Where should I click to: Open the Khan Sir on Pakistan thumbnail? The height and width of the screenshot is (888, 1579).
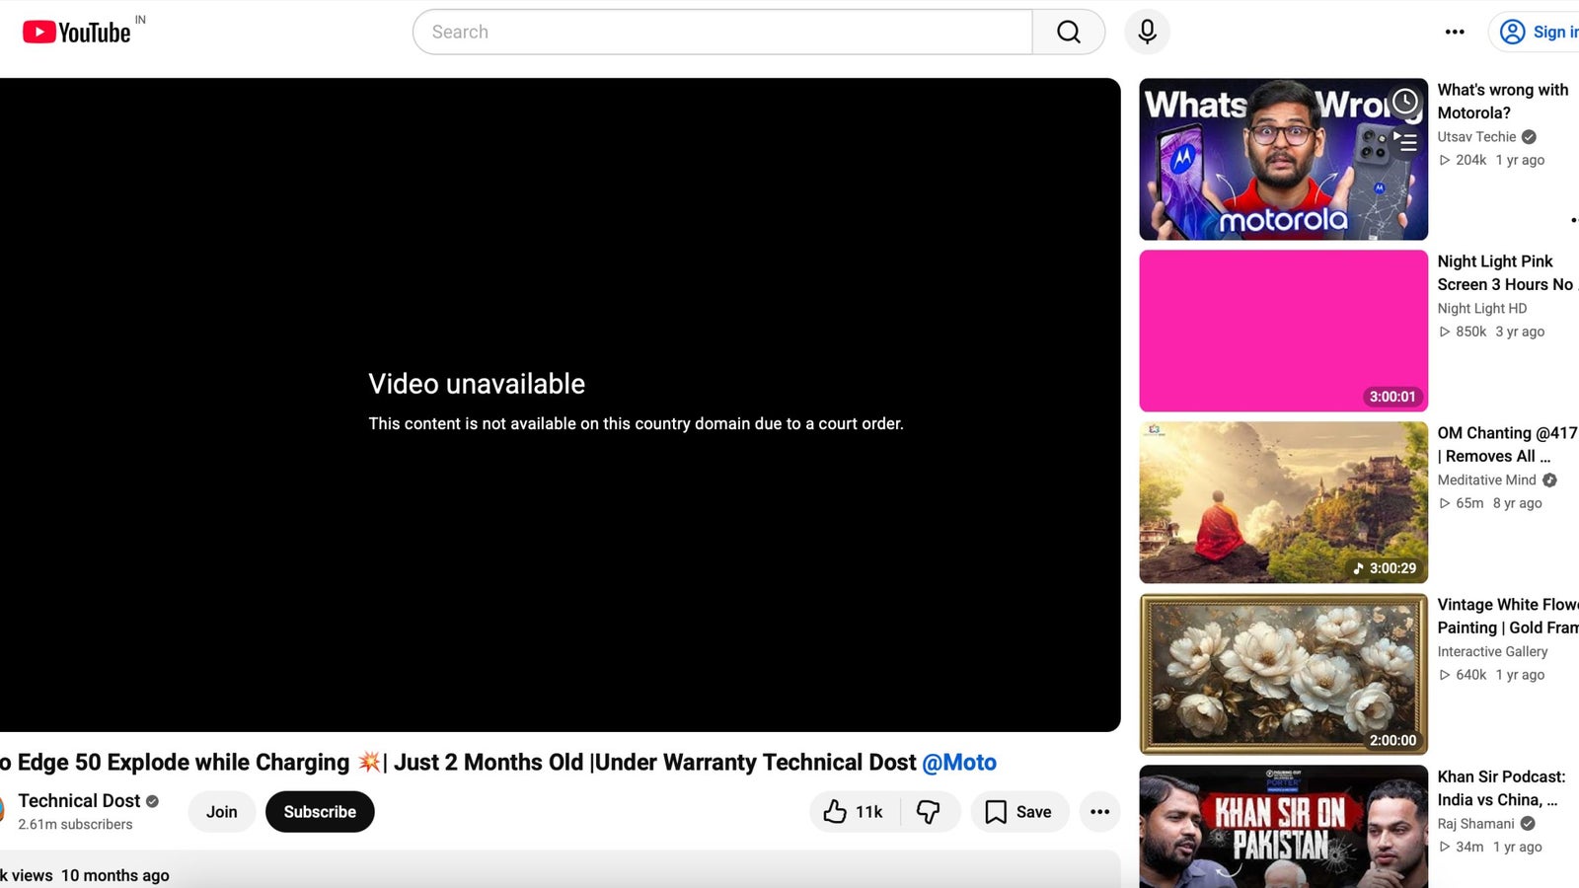coord(1283,827)
